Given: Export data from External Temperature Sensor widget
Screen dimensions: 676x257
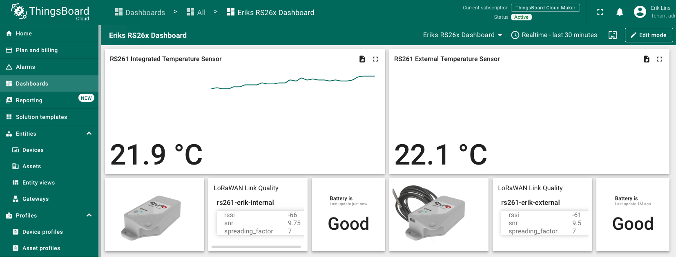Looking at the screenshot, I should point(646,59).
